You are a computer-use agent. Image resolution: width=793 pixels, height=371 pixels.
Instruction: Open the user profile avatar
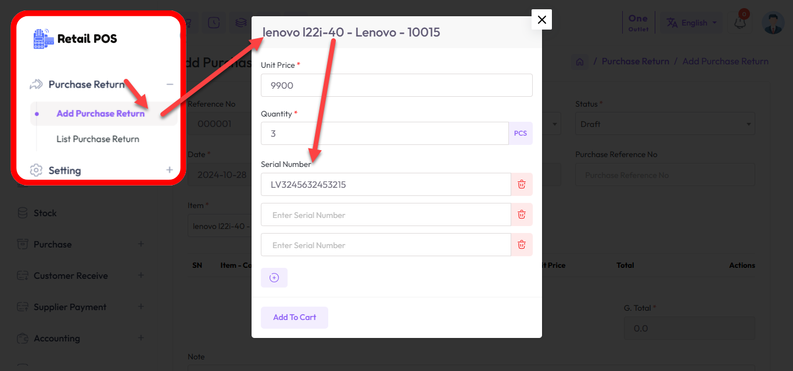[773, 23]
